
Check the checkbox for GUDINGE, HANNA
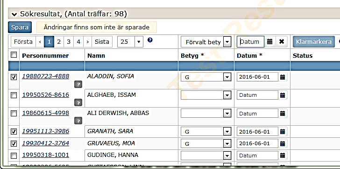pyautogui.click(x=14, y=155)
